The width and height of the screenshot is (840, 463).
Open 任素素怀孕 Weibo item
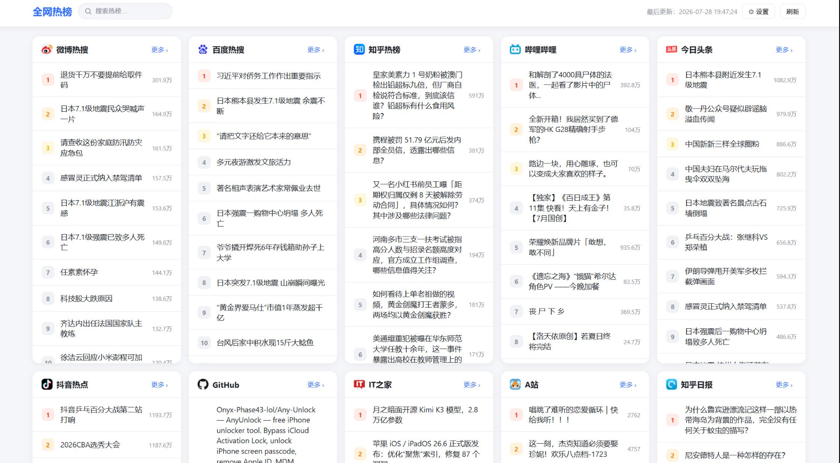pyautogui.click(x=106, y=272)
